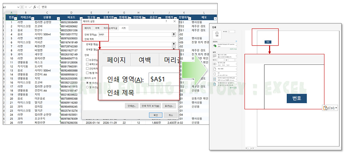Image resolution: width=345 pixels, height=154 pixels.
Task: Open the custom margins settings dropdown
Action: (x=225, y=79)
